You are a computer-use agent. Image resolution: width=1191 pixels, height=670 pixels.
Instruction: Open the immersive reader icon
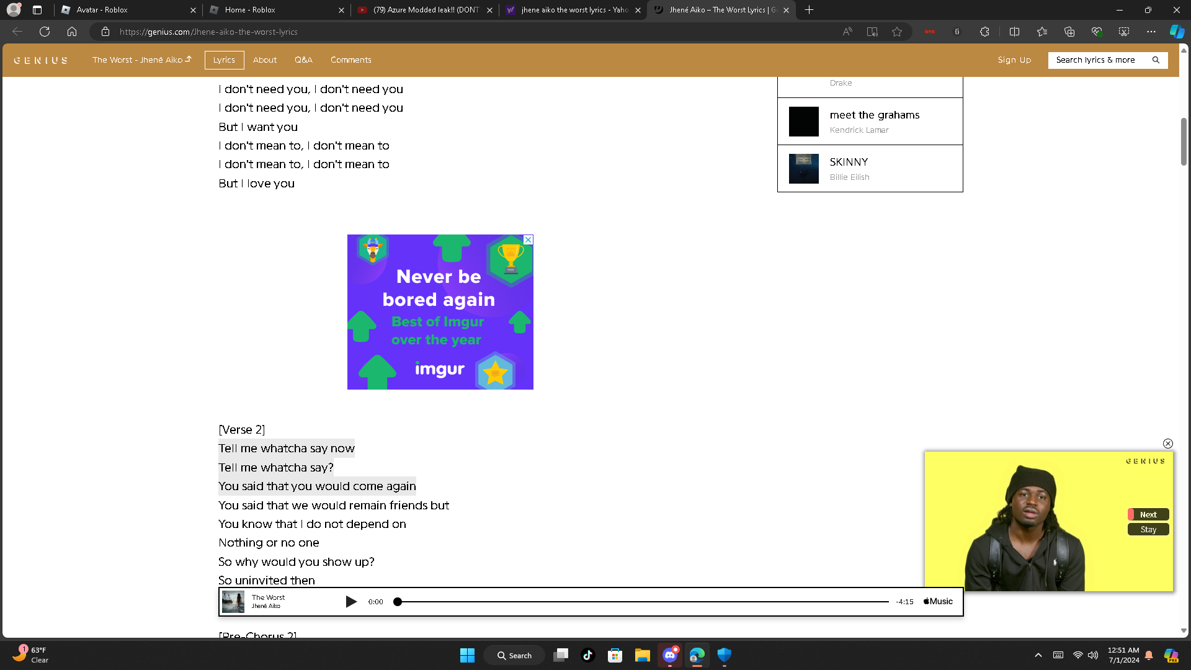(872, 32)
